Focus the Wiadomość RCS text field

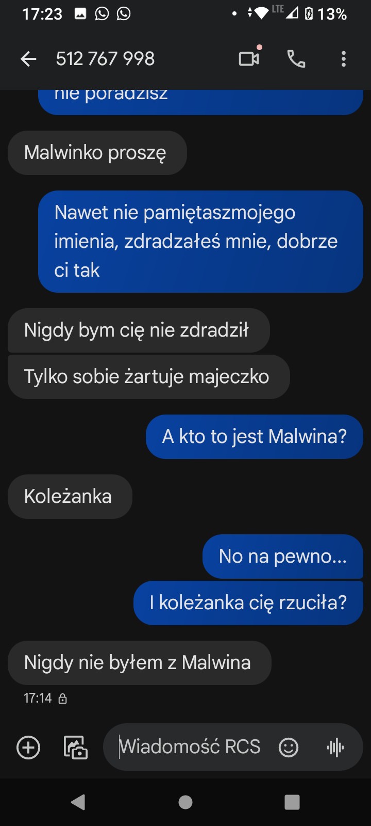(x=196, y=747)
